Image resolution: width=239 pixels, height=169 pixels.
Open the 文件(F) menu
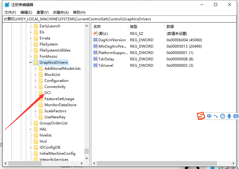[10, 12]
